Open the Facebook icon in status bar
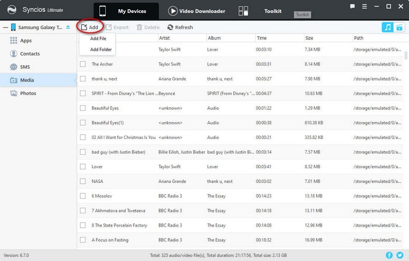409x261 pixels. 389,255
